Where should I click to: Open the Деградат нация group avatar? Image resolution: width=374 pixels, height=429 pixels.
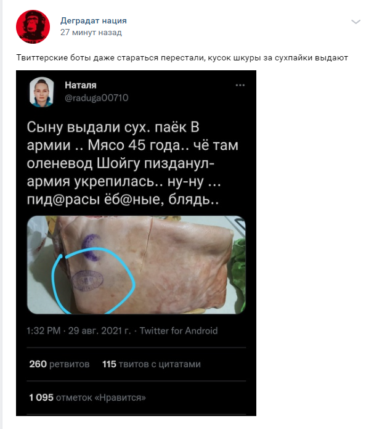(33, 27)
